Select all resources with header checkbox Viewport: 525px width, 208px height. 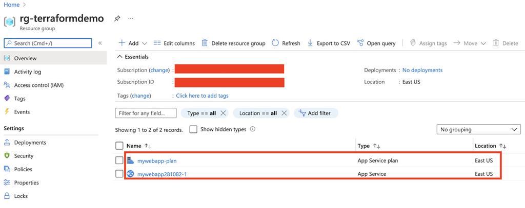coord(119,146)
